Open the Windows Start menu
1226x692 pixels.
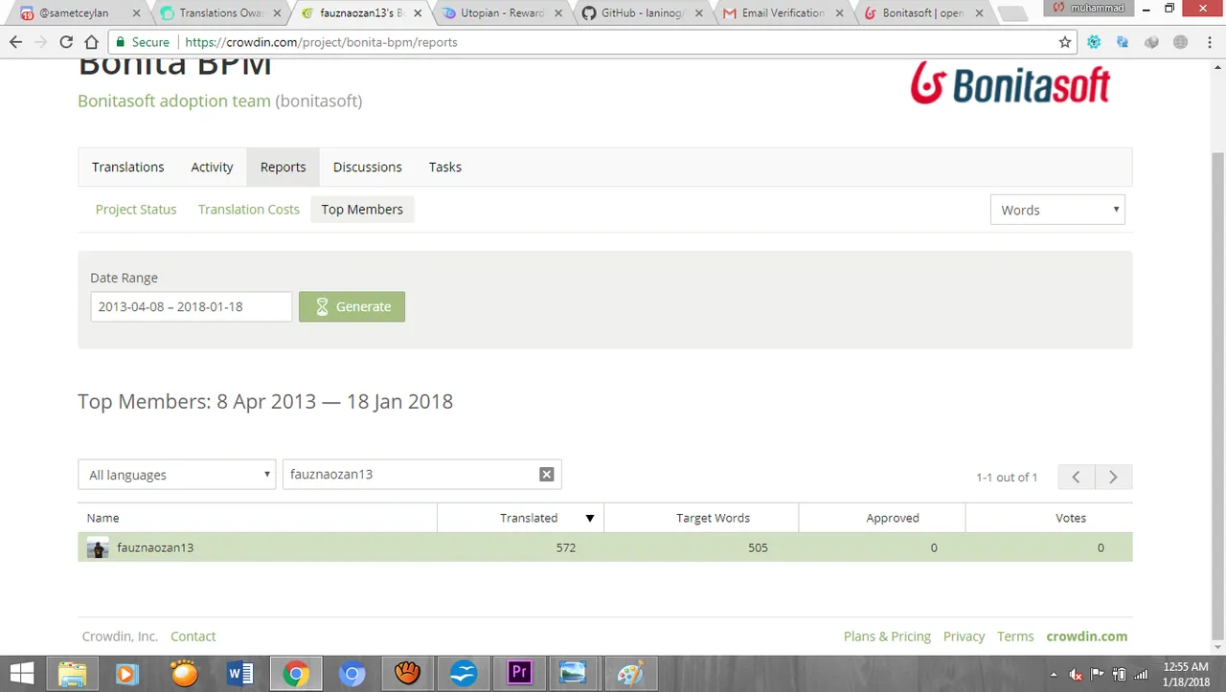[x=22, y=674]
